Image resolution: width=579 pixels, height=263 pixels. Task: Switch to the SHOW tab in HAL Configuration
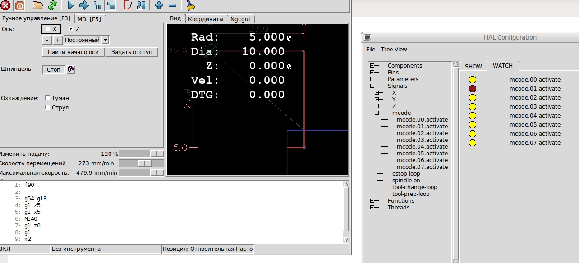click(x=473, y=66)
